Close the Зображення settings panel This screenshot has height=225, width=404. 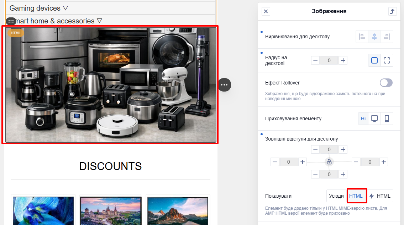(x=266, y=11)
